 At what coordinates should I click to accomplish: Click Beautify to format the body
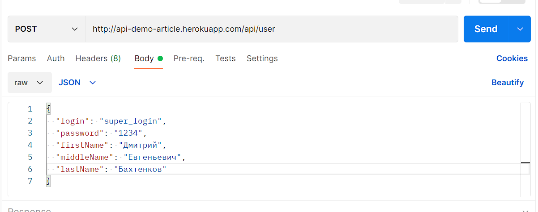pyautogui.click(x=507, y=83)
